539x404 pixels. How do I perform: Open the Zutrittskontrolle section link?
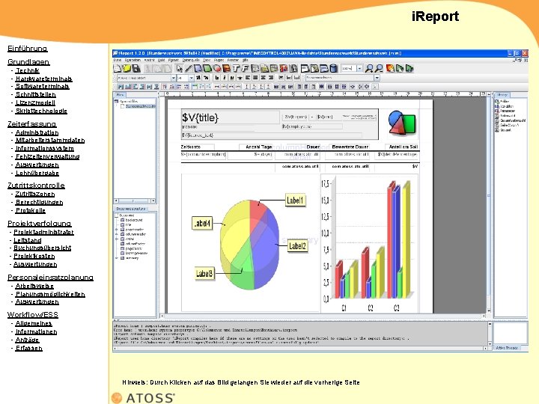(x=36, y=186)
